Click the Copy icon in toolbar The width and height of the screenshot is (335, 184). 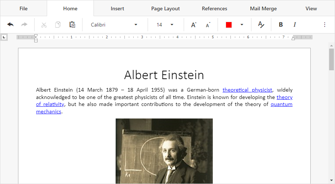(x=58, y=25)
